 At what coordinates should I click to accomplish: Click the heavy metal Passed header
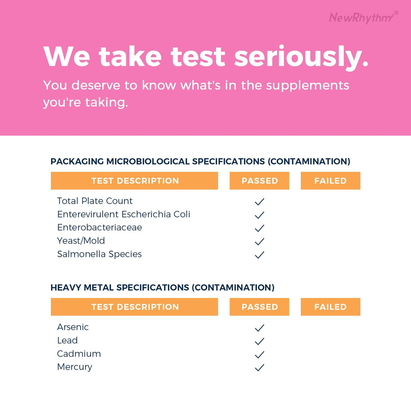259,307
